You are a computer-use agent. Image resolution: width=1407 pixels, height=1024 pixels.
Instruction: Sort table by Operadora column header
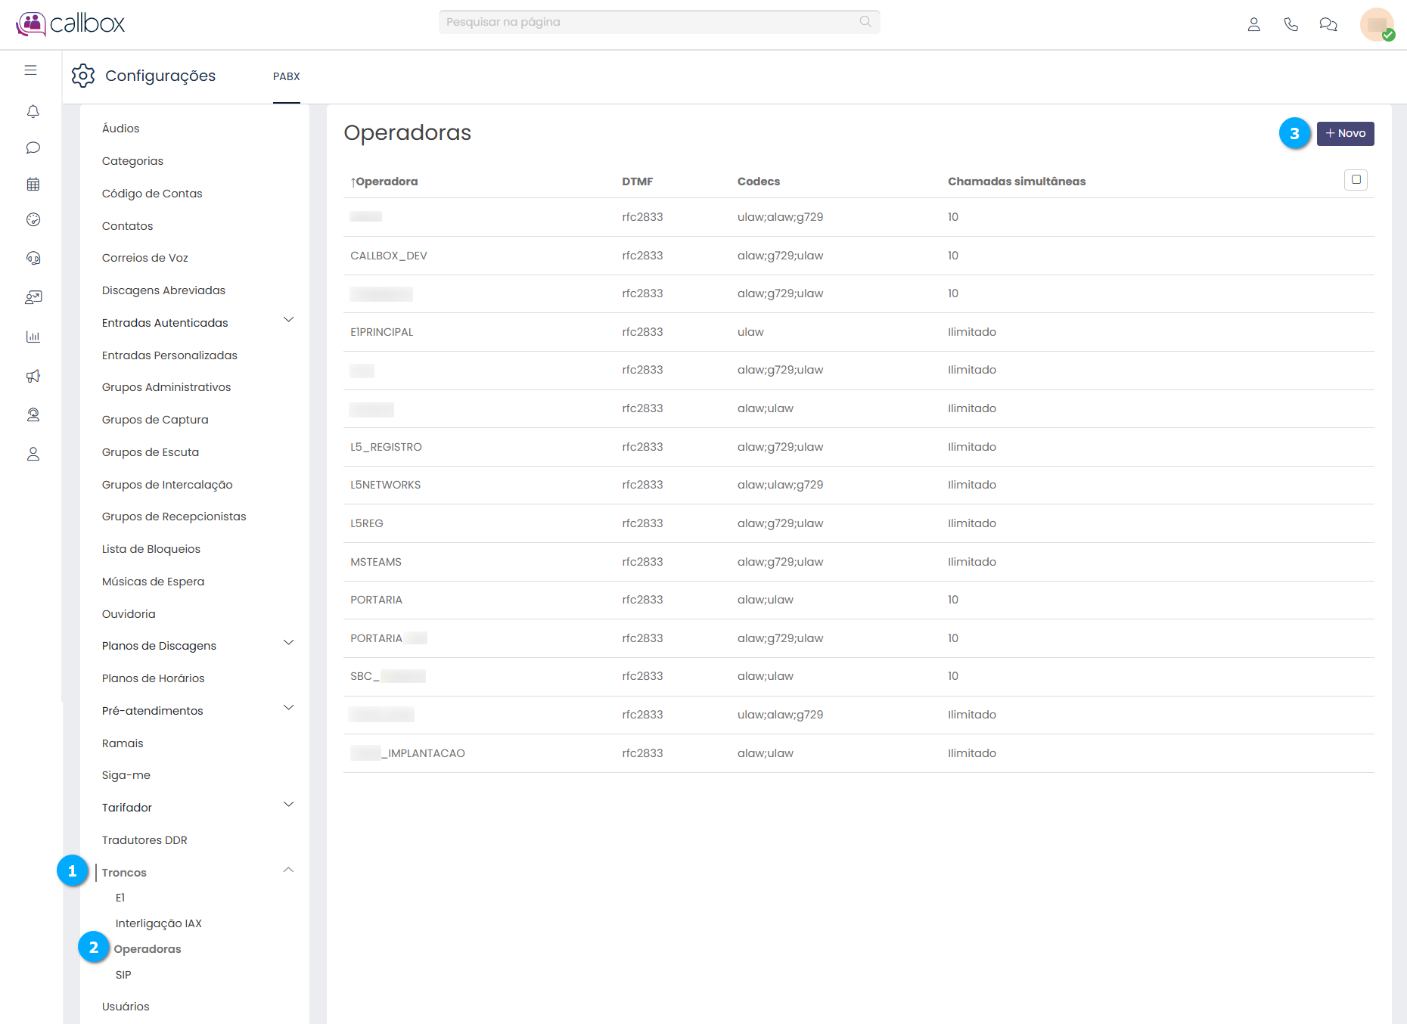pyautogui.click(x=386, y=182)
